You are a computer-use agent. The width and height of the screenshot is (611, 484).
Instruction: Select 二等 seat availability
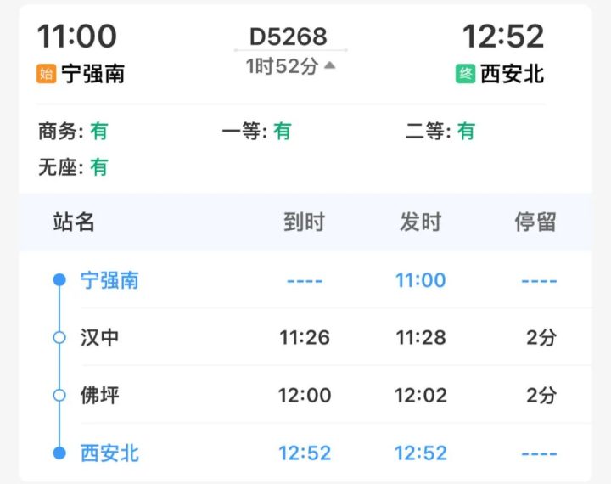440,132
